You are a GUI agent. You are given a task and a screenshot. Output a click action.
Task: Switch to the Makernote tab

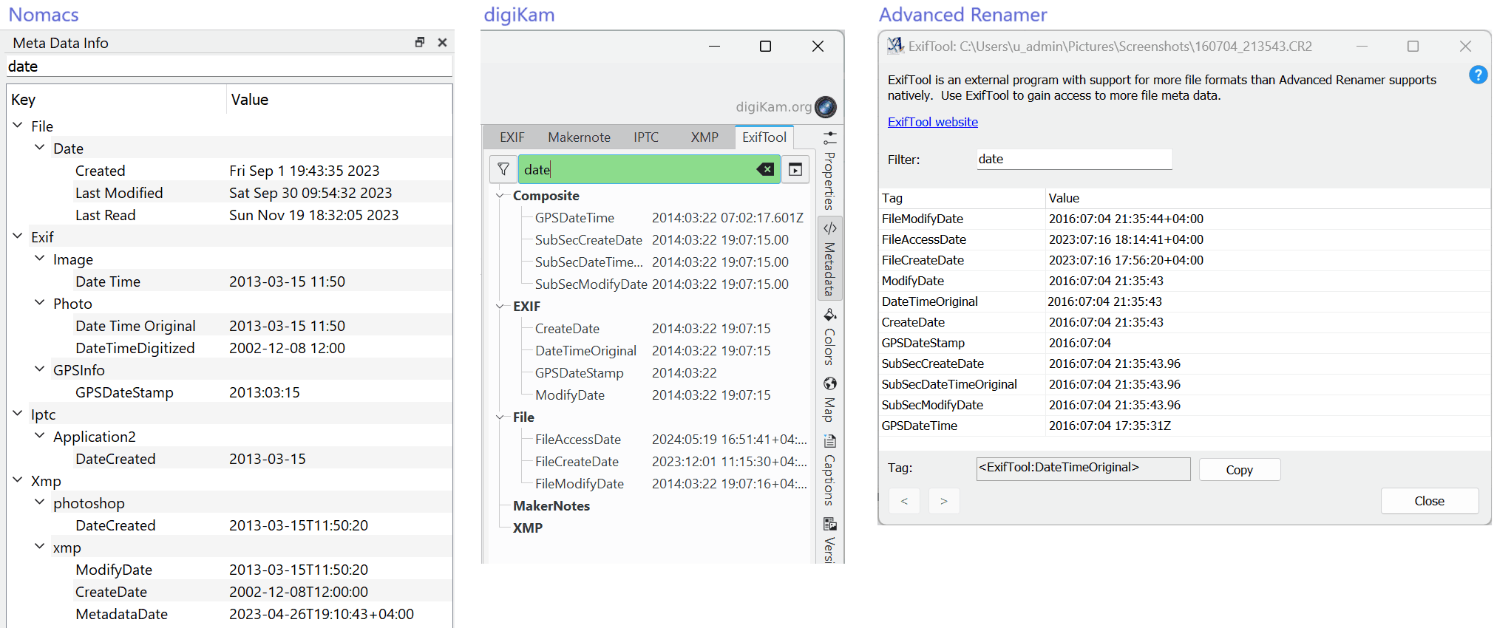pyautogui.click(x=579, y=137)
